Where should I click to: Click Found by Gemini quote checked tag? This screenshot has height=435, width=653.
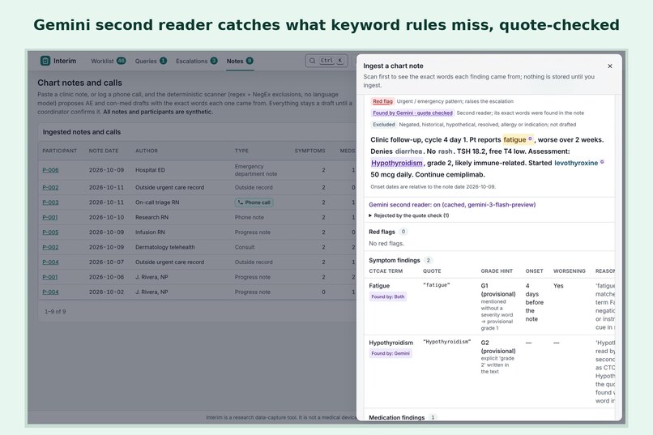(x=412, y=113)
